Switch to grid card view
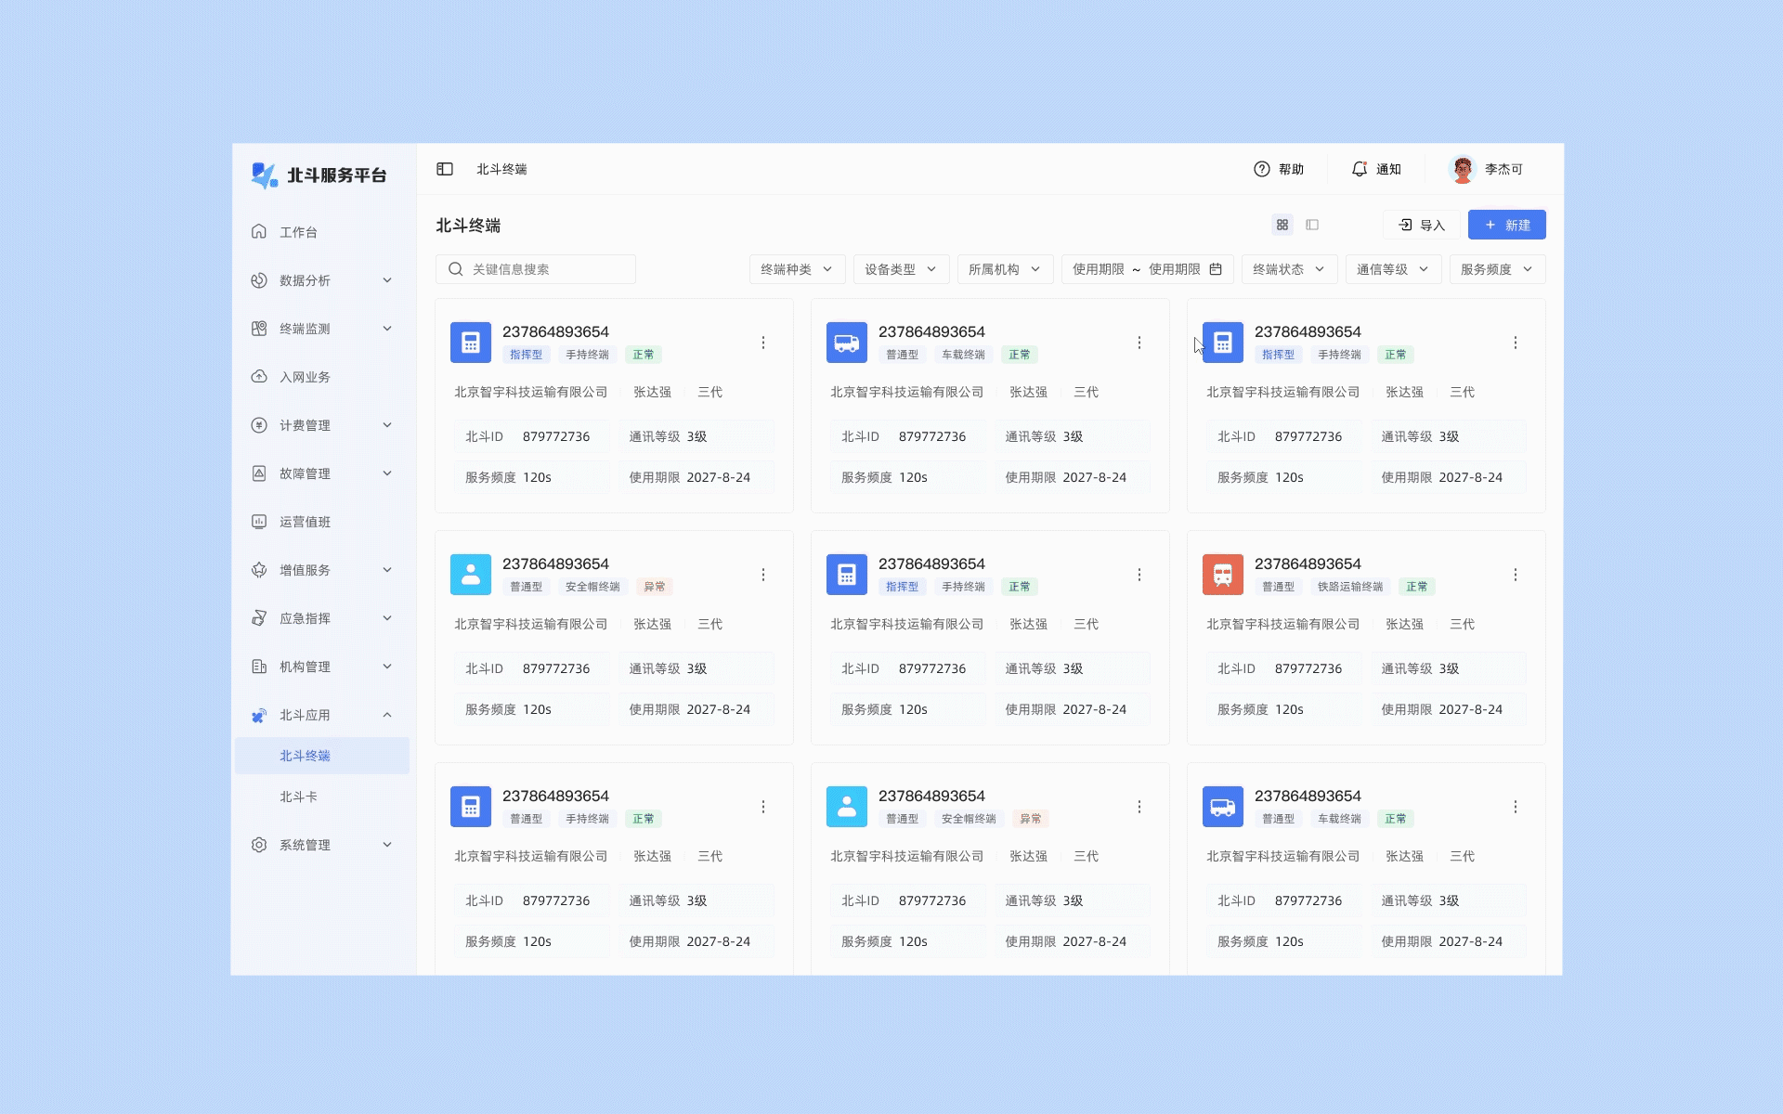The height and width of the screenshot is (1114, 1783). pos(1282,225)
